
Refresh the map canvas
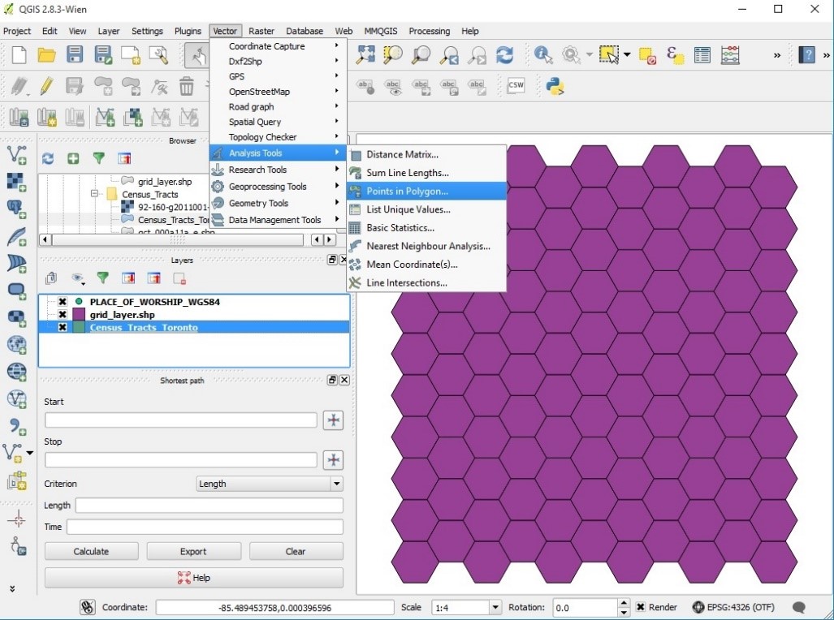pos(505,54)
